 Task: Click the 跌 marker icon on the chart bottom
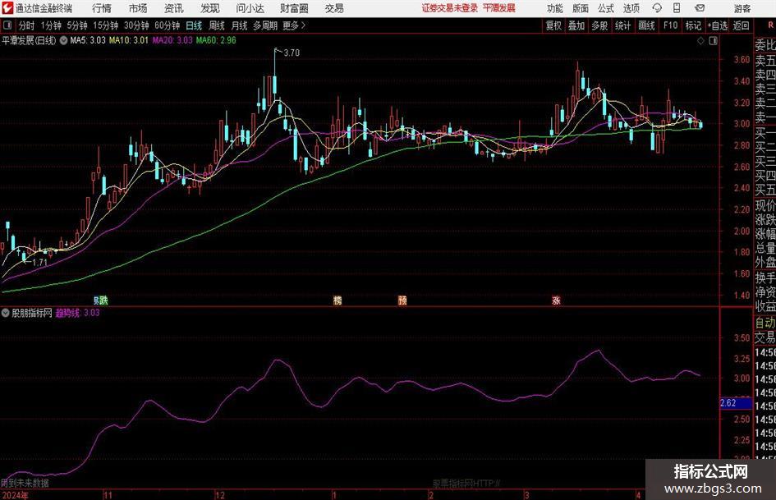pyautogui.click(x=103, y=300)
